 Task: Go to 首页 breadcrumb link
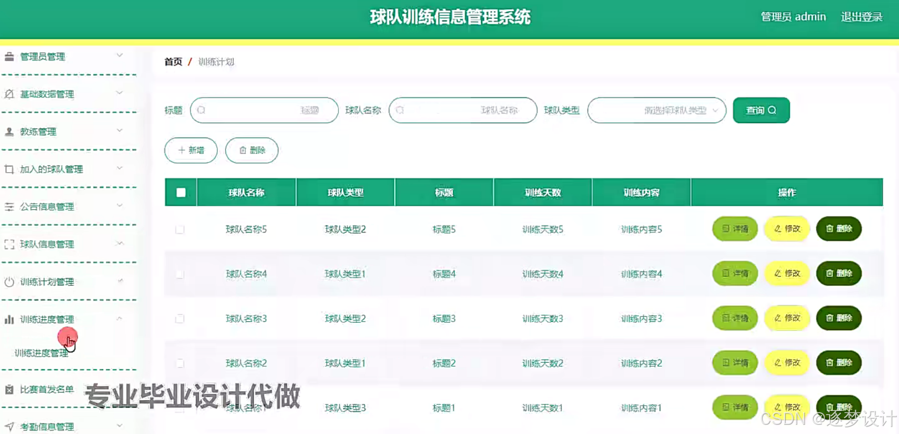[x=173, y=62]
